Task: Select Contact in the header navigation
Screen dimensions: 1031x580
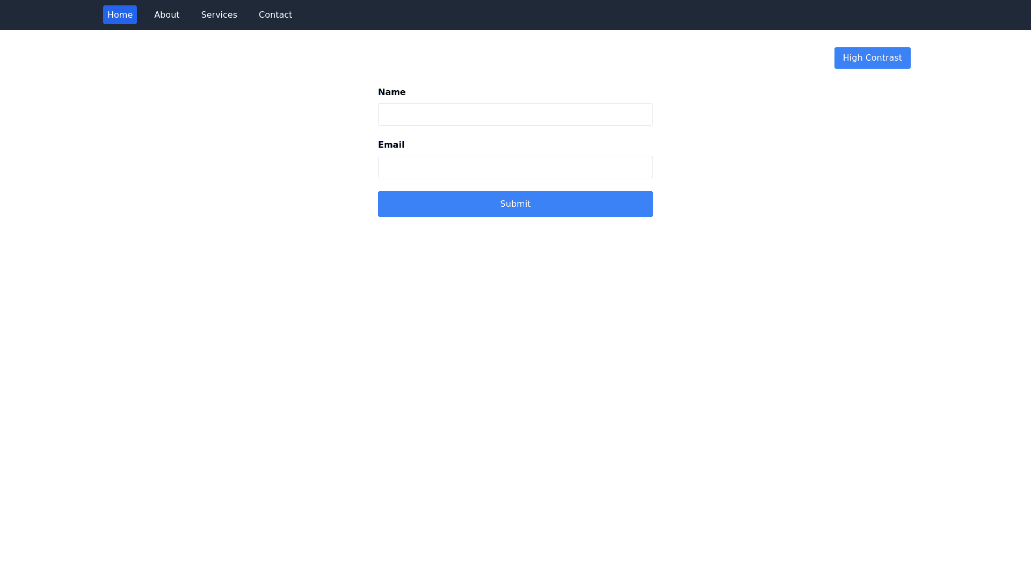Action: pos(275,15)
